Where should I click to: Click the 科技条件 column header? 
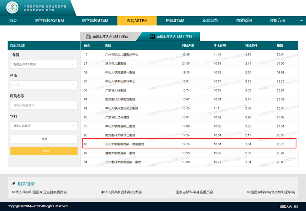[251, 45]
